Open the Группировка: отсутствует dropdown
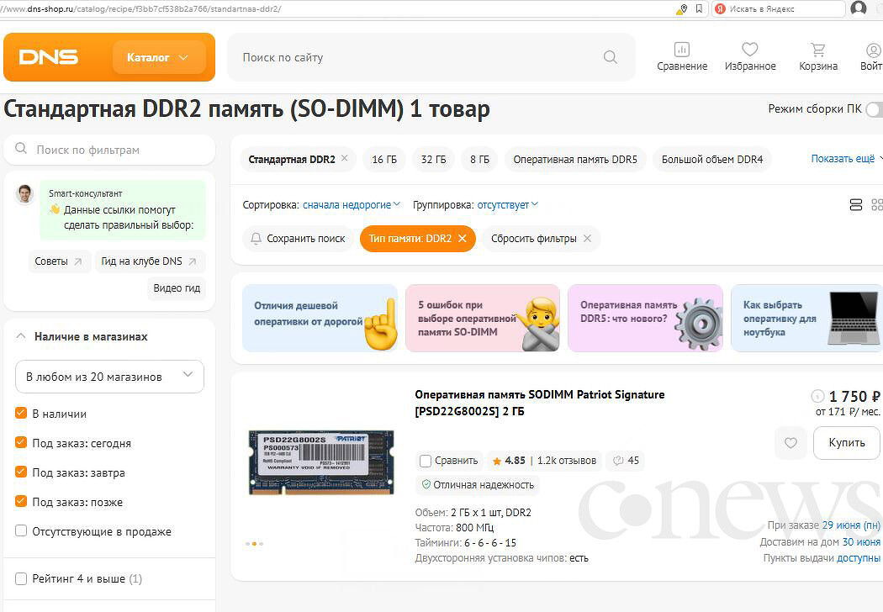Image resolution: width=883 pixels, height=612 pixels. 507,205
